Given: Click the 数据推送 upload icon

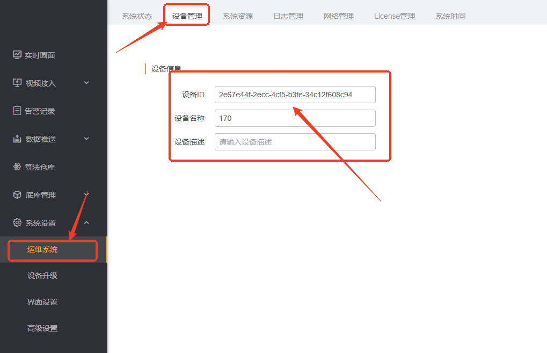Looking at the screenshot, I should coord(17,139).
